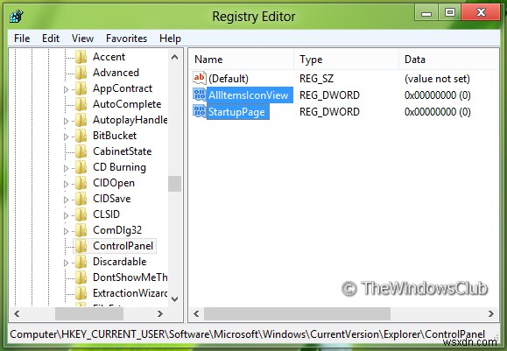The image size is (507, 351).
Task: Select the AllItemsIconView value name
Action: [249, 95]
